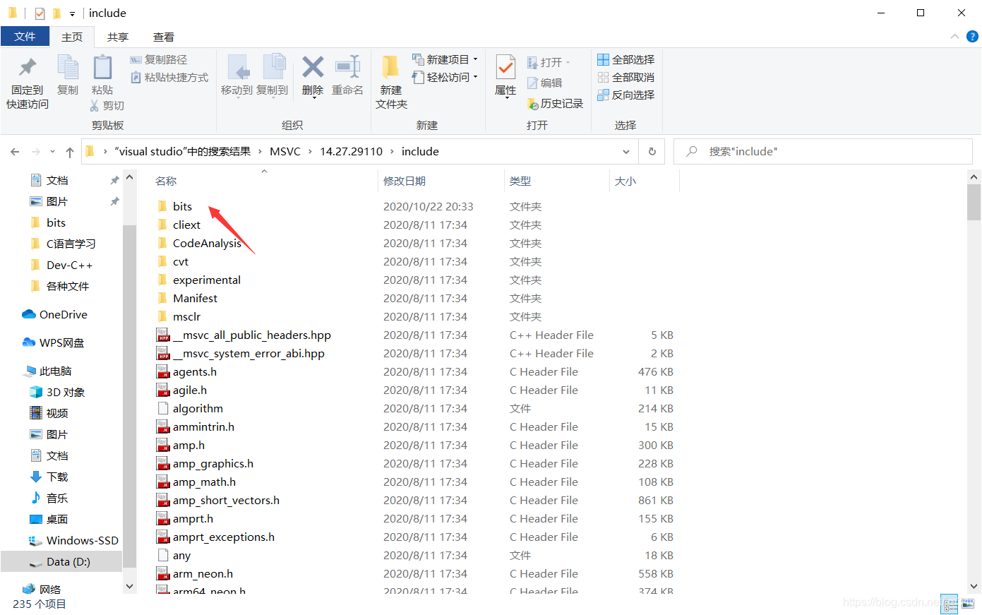The image size is (982, 615).
Task: Click the Help question mark icon
Action: tap(972, 36)
